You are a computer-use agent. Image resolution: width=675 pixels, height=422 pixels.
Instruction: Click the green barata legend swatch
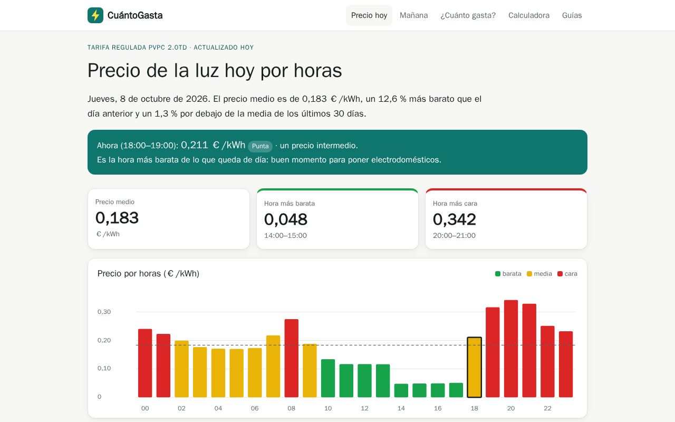(498, 274)
